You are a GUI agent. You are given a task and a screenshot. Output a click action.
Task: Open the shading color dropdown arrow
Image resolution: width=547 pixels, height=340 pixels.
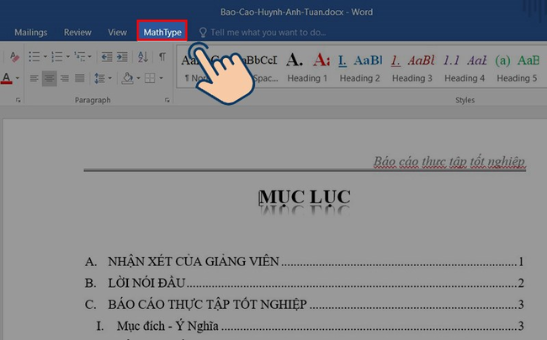point(137,78)
